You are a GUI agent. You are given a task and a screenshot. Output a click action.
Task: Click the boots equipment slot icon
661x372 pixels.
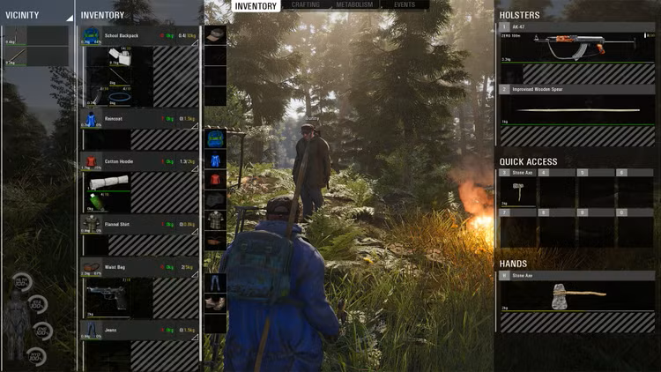click(216, 303)
